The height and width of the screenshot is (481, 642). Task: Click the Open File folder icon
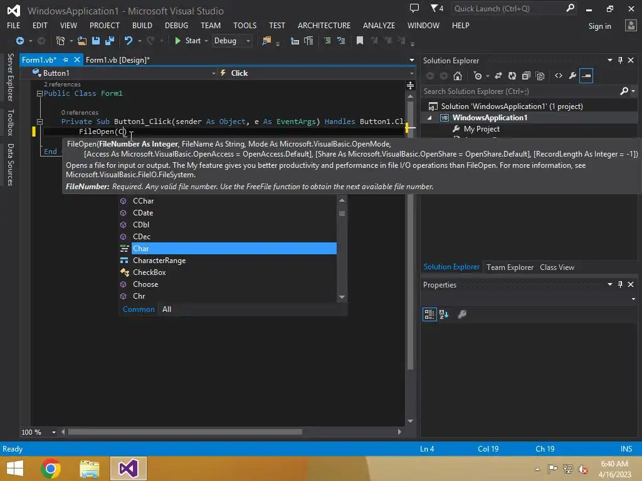click(82, 41)
